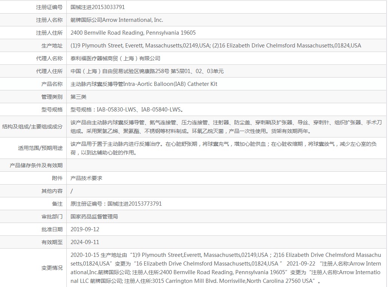This screenshot has height=287, width=388.
Task: Click change record starting 2020-10-15 生产地址由
Action: tap(225, 268)
